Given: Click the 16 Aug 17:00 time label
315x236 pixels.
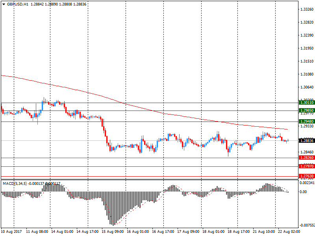Looking at the screenshot, I should [x=163, y=232].
